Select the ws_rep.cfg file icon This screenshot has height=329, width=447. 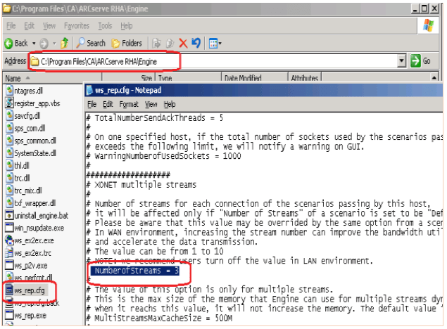tap(9, 289)
